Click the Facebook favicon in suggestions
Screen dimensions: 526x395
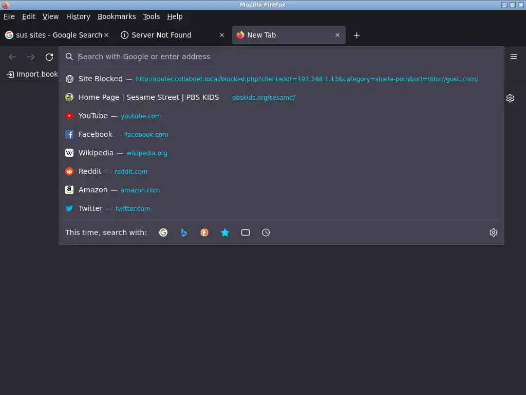coord(69,134)
